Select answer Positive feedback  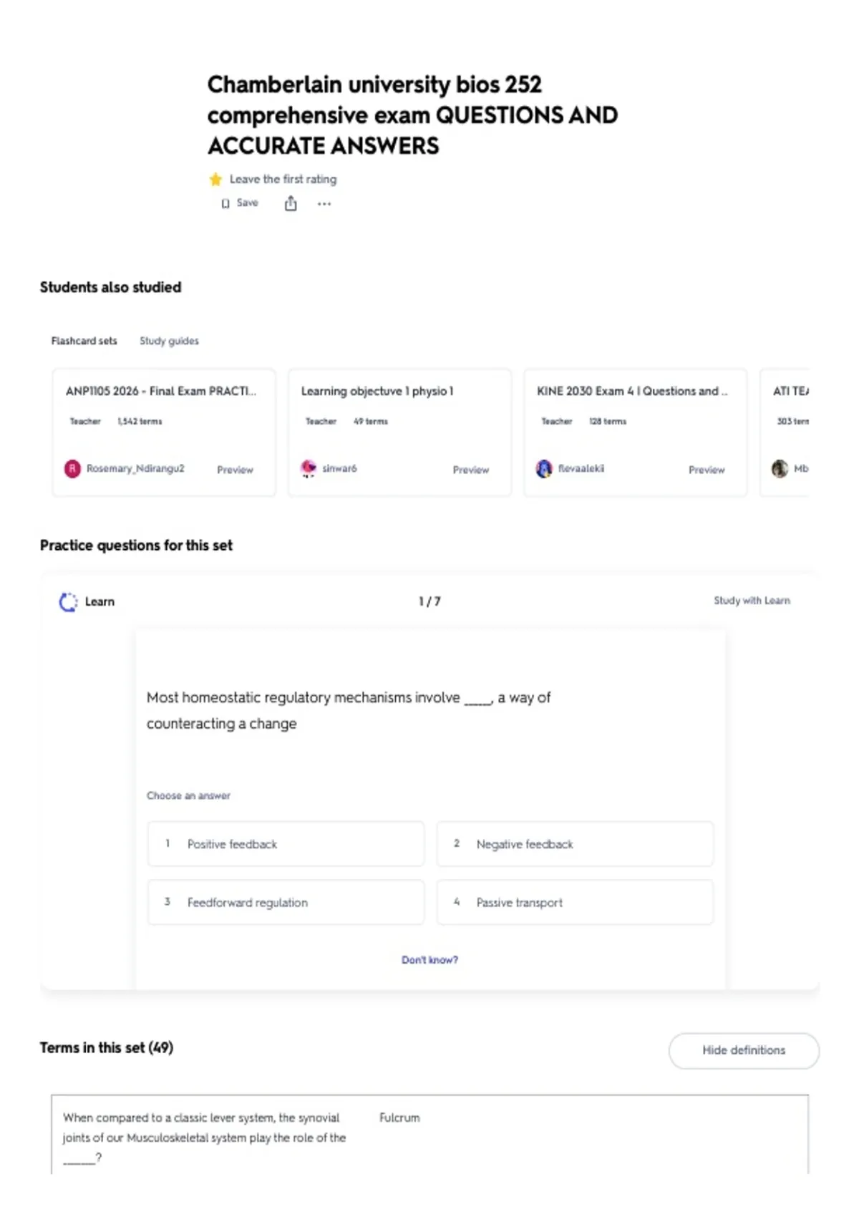[x=286, y=844]
